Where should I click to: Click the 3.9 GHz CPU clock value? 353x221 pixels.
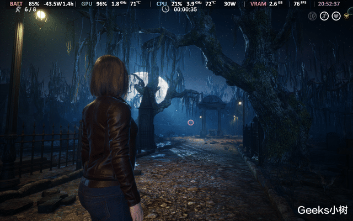194,4
